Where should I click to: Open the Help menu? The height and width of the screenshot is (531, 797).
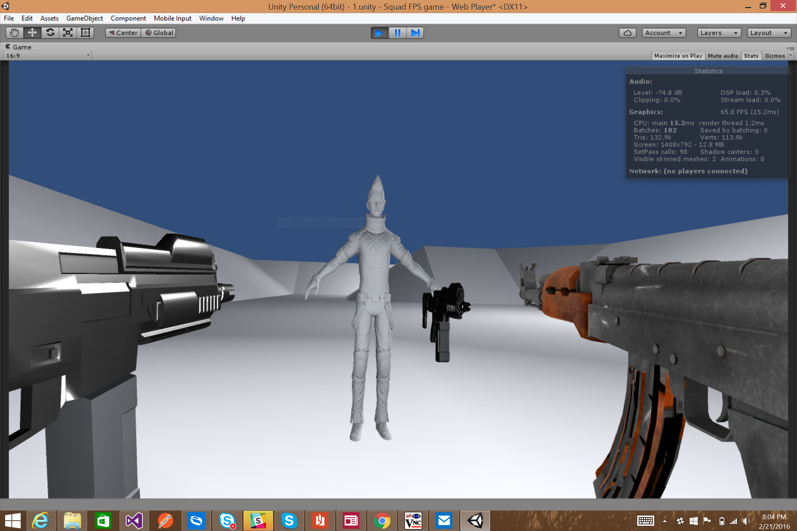238,18
